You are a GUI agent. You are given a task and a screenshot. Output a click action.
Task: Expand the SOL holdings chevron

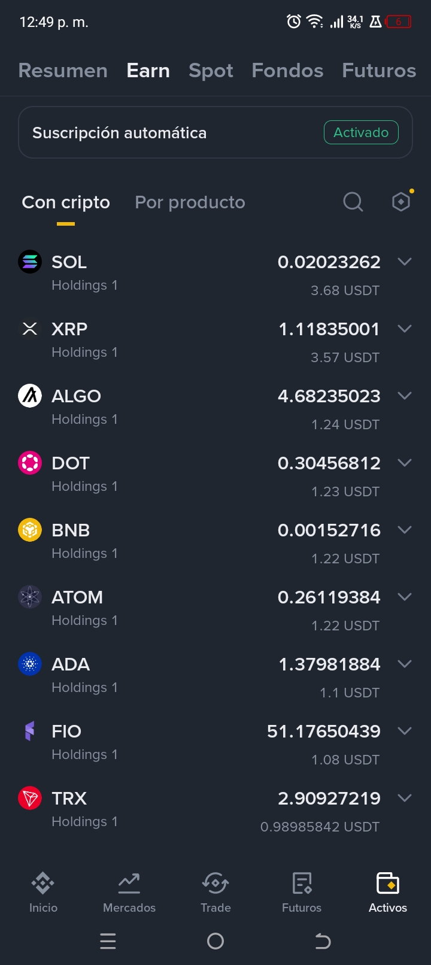coord(405,262)
